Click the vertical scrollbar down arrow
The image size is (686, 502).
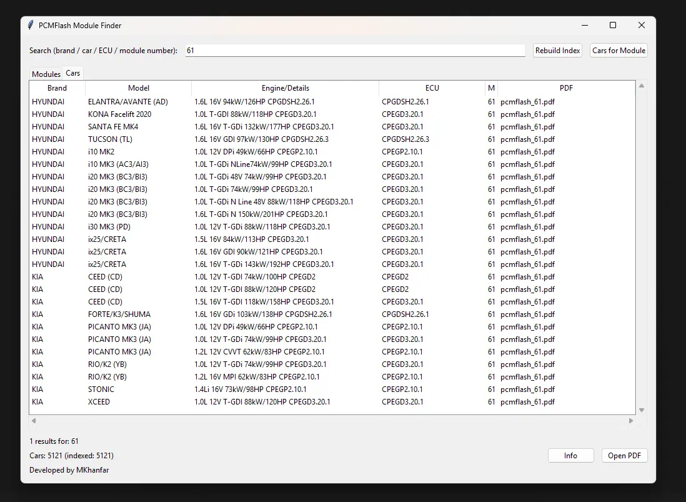[x=641, y=410]
